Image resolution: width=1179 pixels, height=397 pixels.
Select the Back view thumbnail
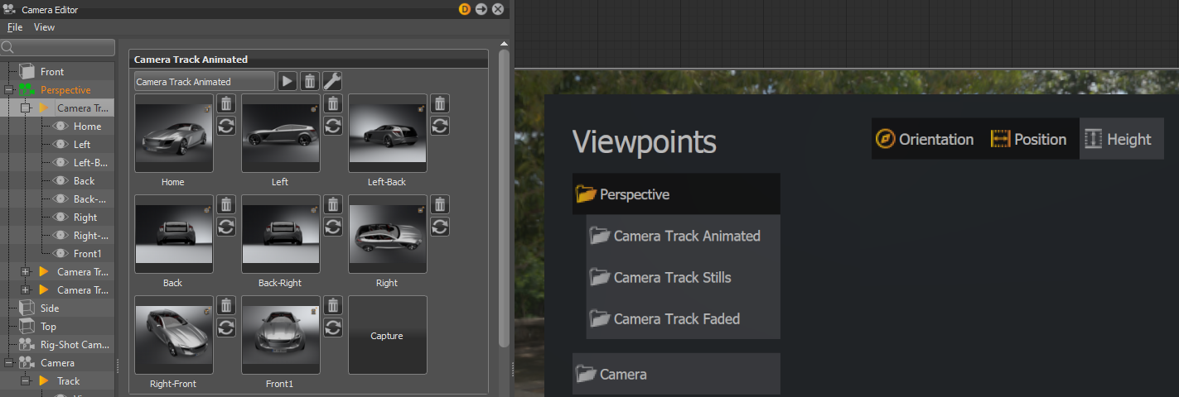coord(173,234)
